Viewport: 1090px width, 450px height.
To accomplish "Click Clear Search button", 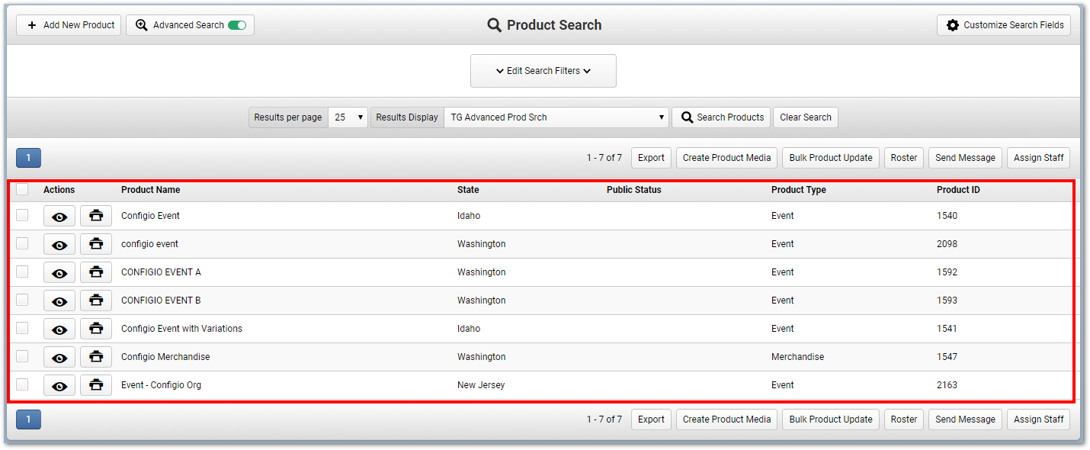I will pyautogui.click(x=806, y=117).
